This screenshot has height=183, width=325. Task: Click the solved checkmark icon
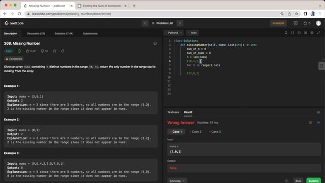point(19,51)
